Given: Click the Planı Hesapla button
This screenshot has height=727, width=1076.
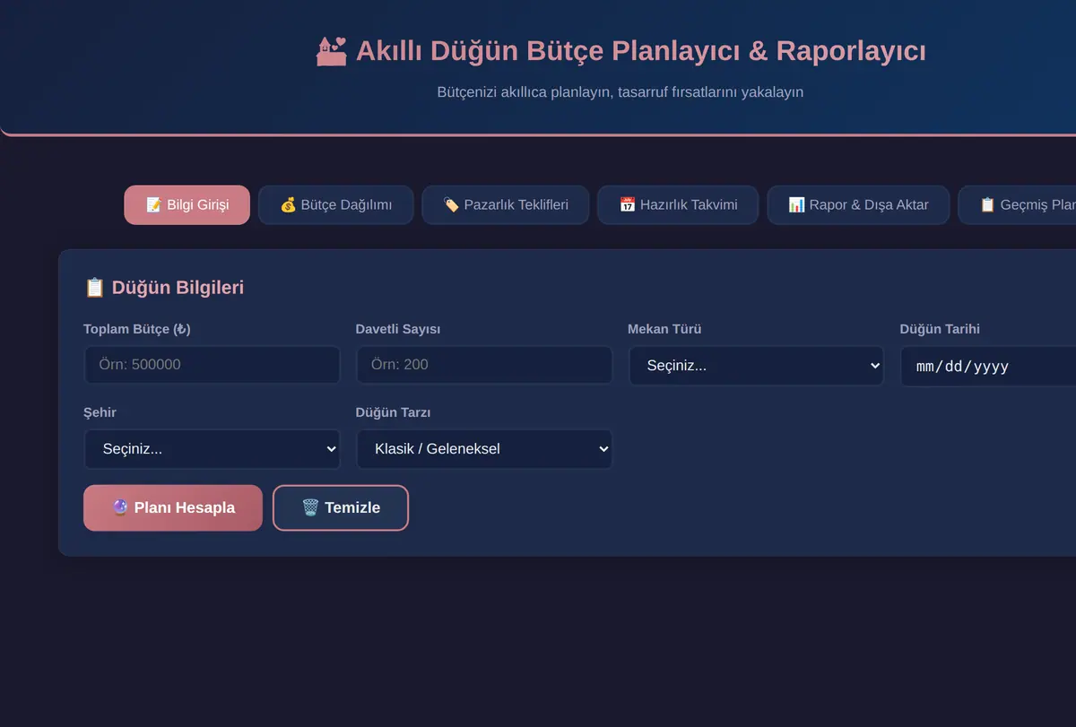Looking at the screenshot, I should coord(173,507).
